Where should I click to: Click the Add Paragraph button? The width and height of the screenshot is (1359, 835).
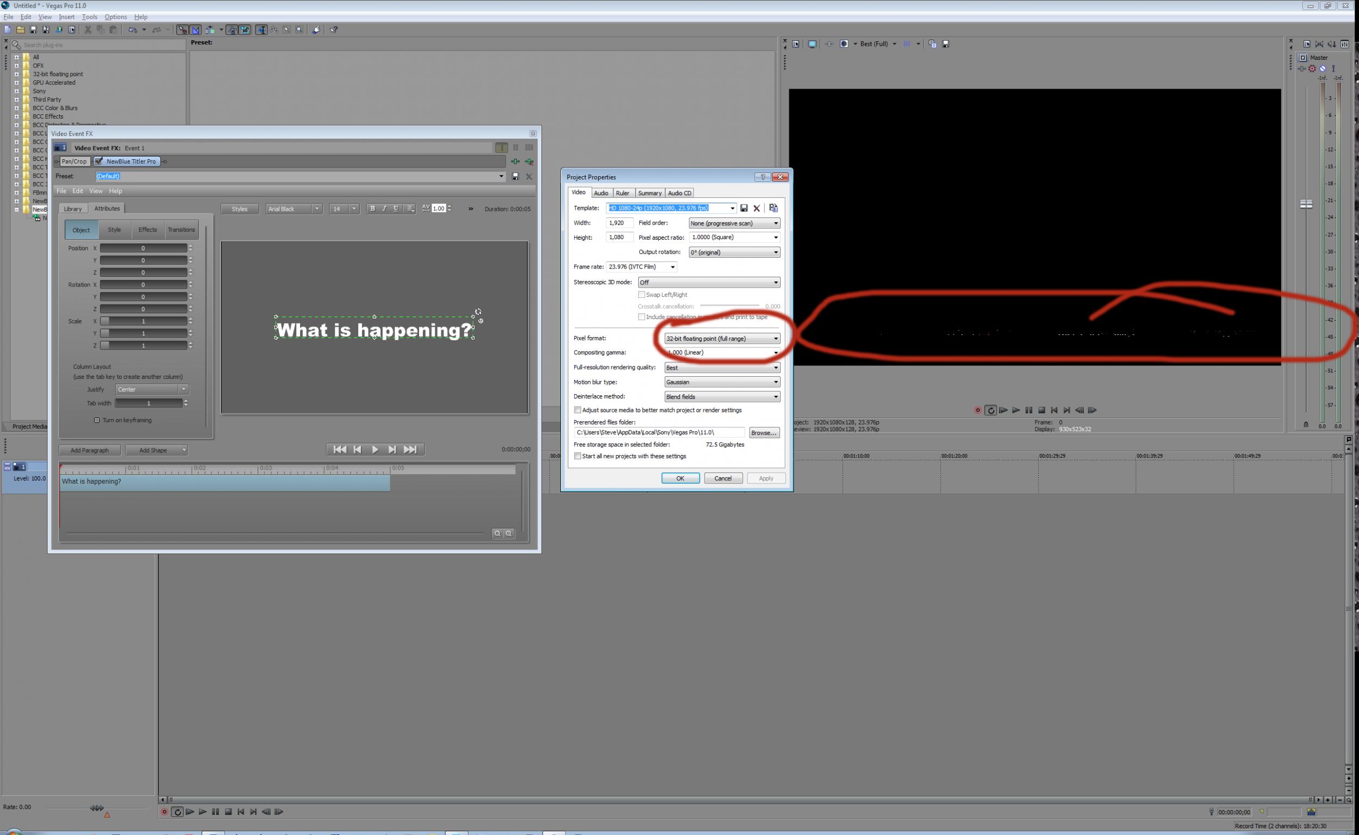(x=90, y=450)
